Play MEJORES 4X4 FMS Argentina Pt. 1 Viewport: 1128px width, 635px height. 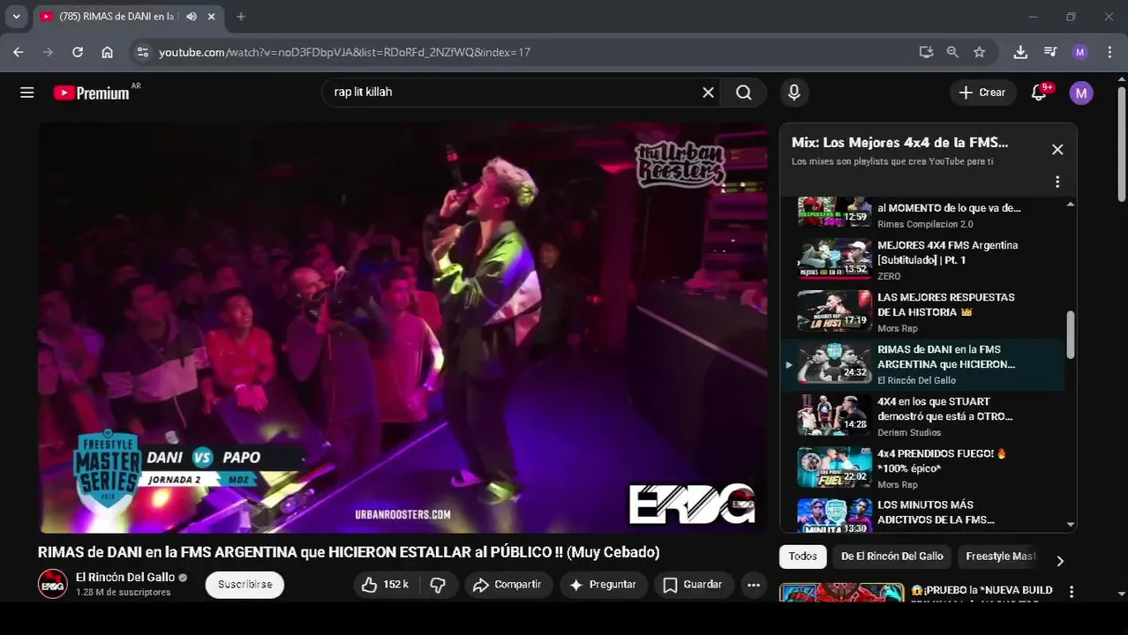point(922,260)
